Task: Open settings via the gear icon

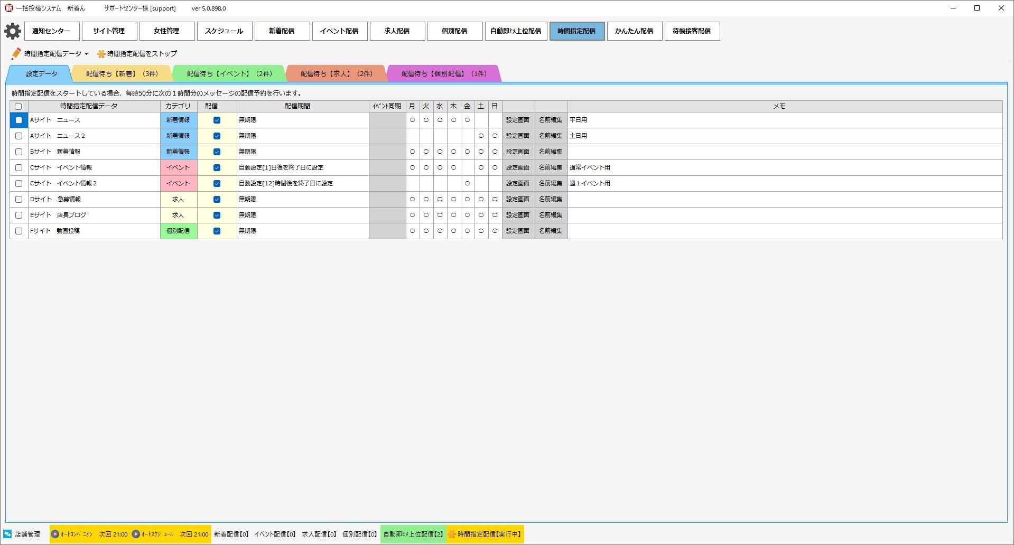Action: pos(13,31)
